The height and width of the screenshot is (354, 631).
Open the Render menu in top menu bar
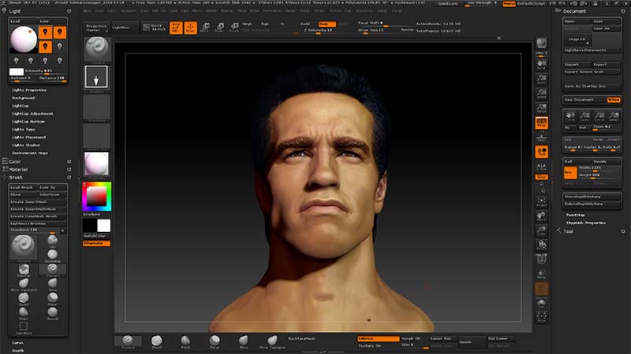(290, 11)
